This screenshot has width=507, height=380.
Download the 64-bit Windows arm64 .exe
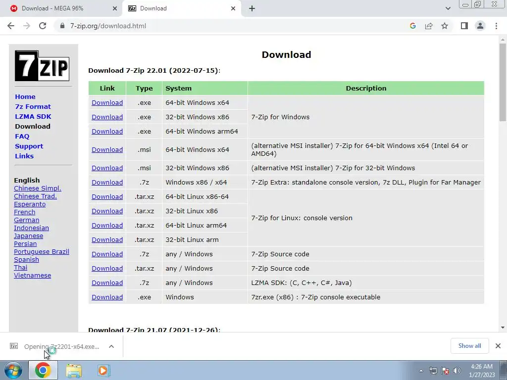coord(107,132)
